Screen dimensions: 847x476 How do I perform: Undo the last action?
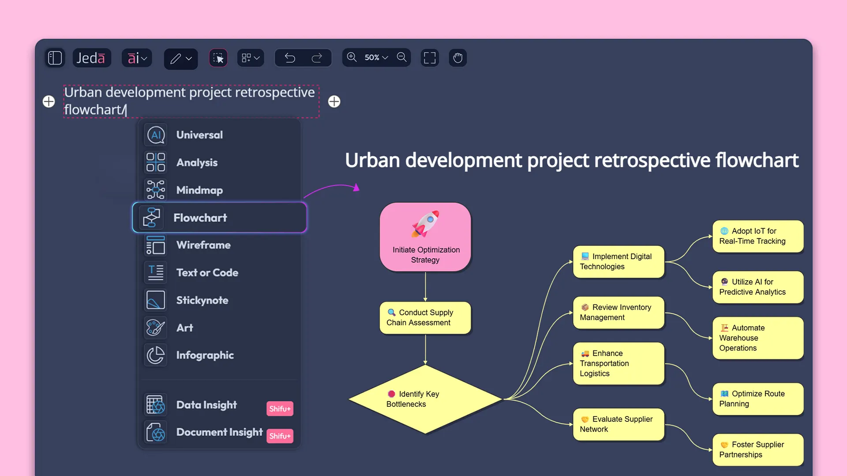[x=289, y=58]
